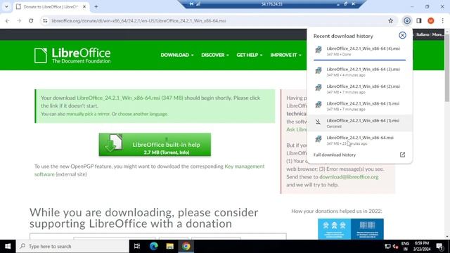Click the file icon of LibreOffice (4).msi download
450x253 pixels.
click(319, 50)
